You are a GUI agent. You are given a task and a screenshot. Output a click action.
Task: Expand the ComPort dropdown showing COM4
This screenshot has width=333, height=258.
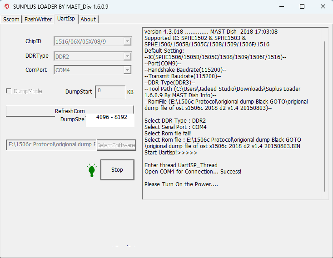click(x=127, y=70)
